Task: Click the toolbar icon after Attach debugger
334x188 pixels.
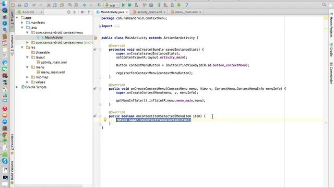Action: pyautogui.click(x=145, y=5)
